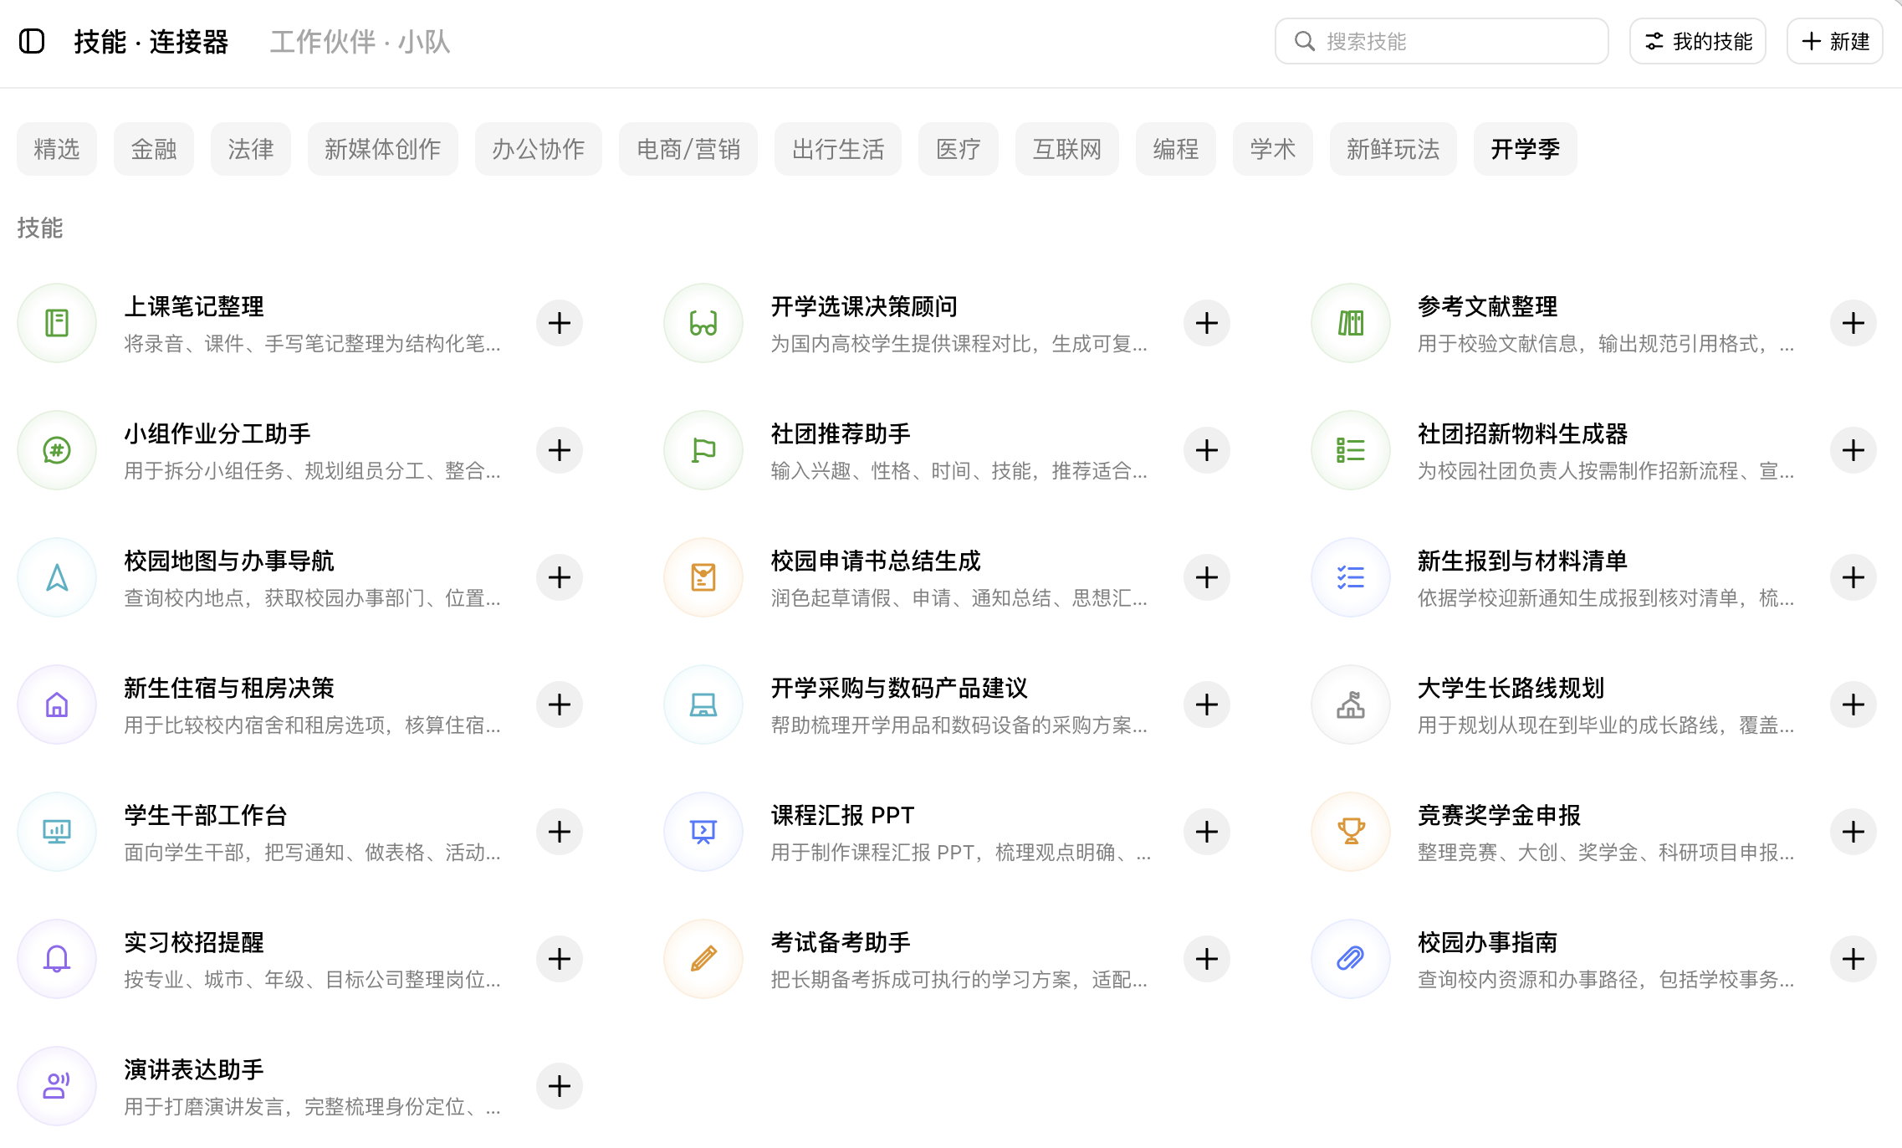1902x1148 pixels.
Task: Open the 校园地图与办事导航 navigation arrow icon
Action: [57, 577]
